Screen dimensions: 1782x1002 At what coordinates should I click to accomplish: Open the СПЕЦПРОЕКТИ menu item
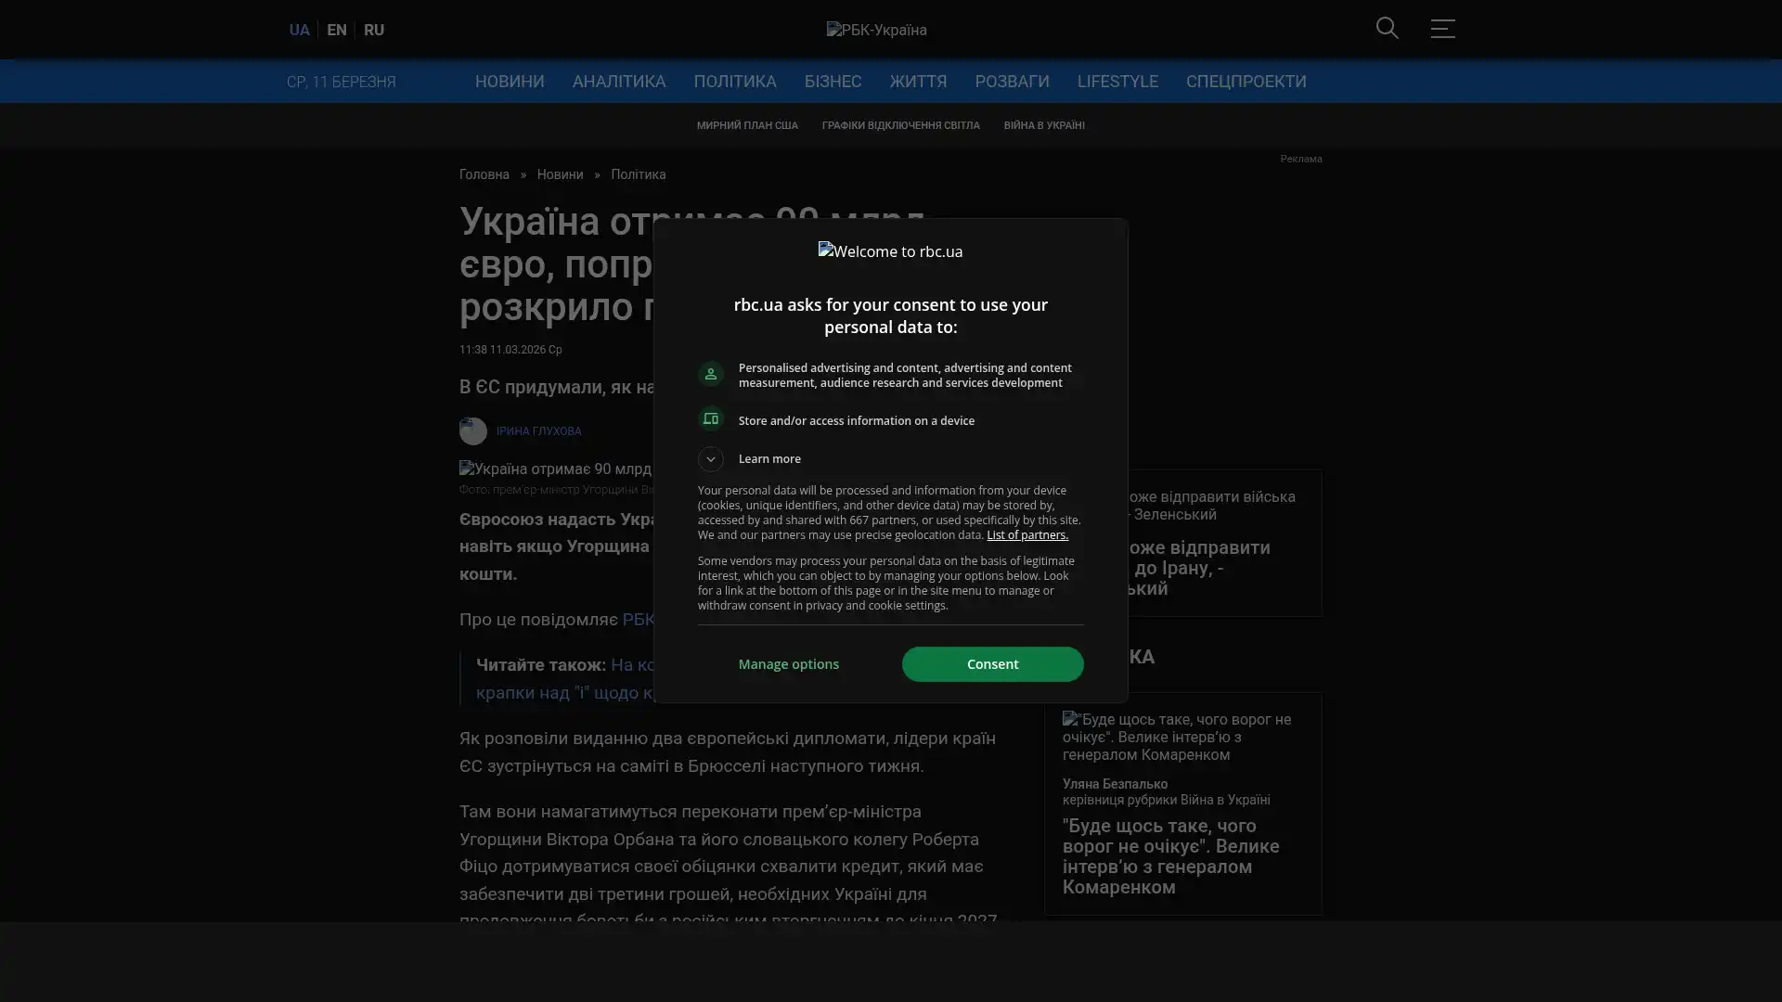pos(1246,82)
